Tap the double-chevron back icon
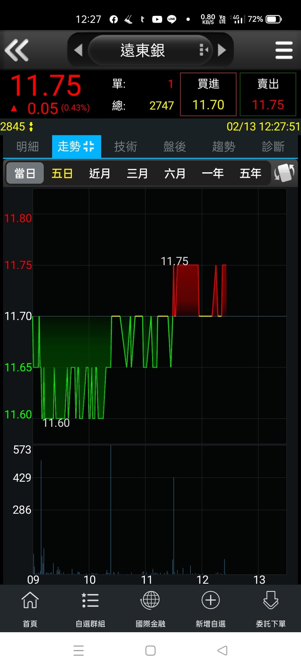 tap(17, 50)
